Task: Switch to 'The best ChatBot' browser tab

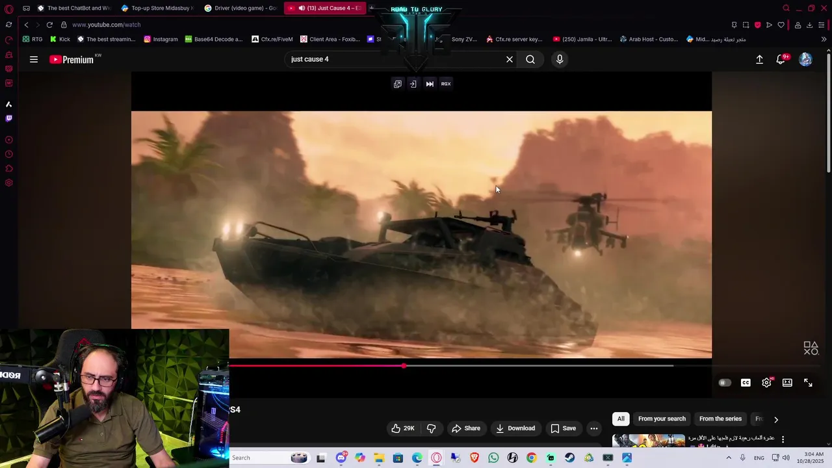Action: (x=73, y=8)
